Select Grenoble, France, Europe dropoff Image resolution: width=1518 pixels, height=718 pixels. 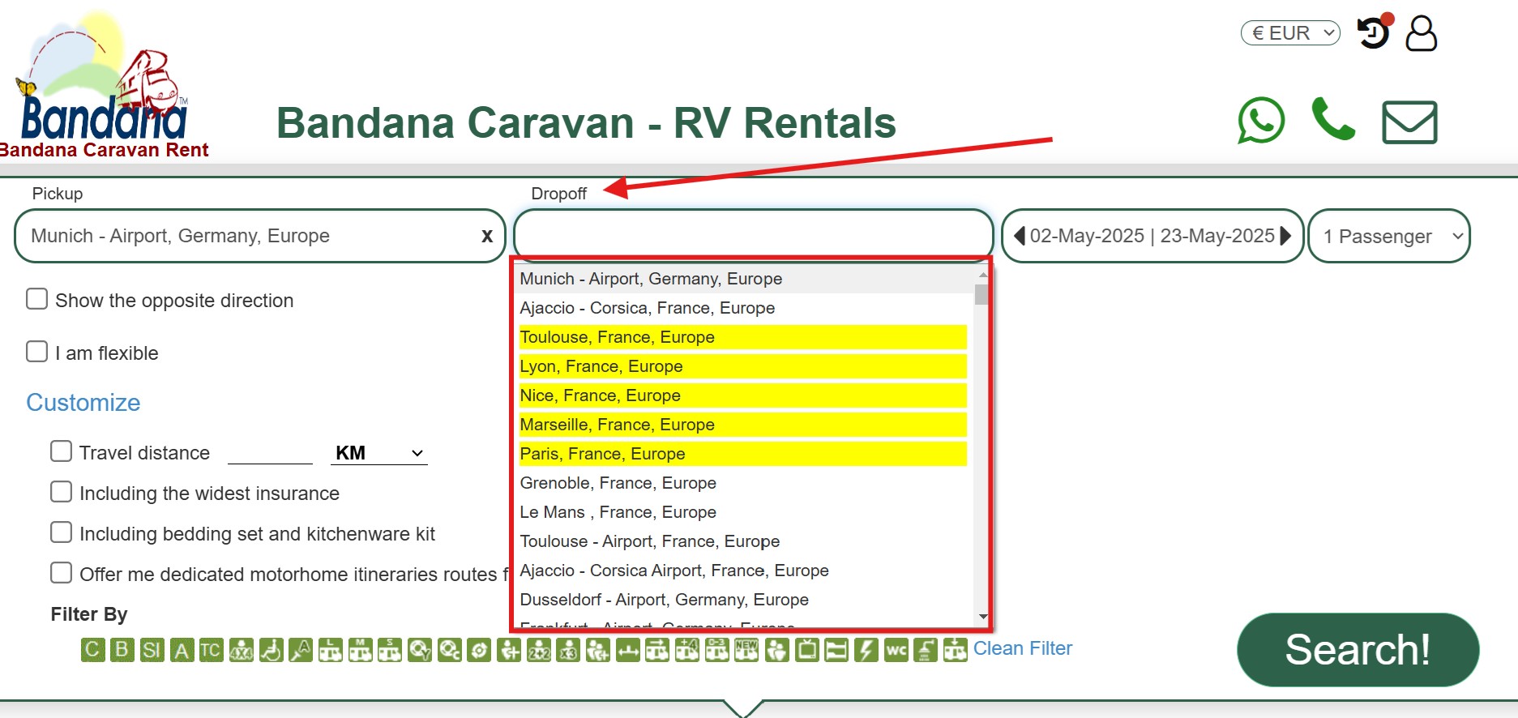[x=743, y=483]
